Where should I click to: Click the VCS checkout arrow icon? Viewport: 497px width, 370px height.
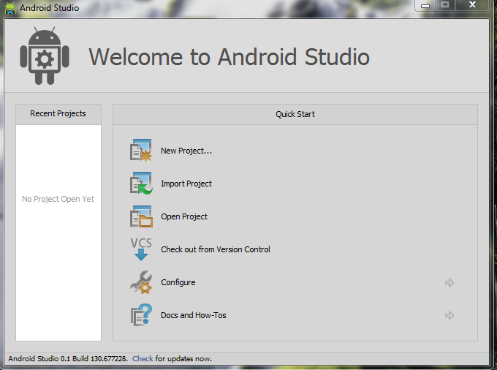coord(141,249)
